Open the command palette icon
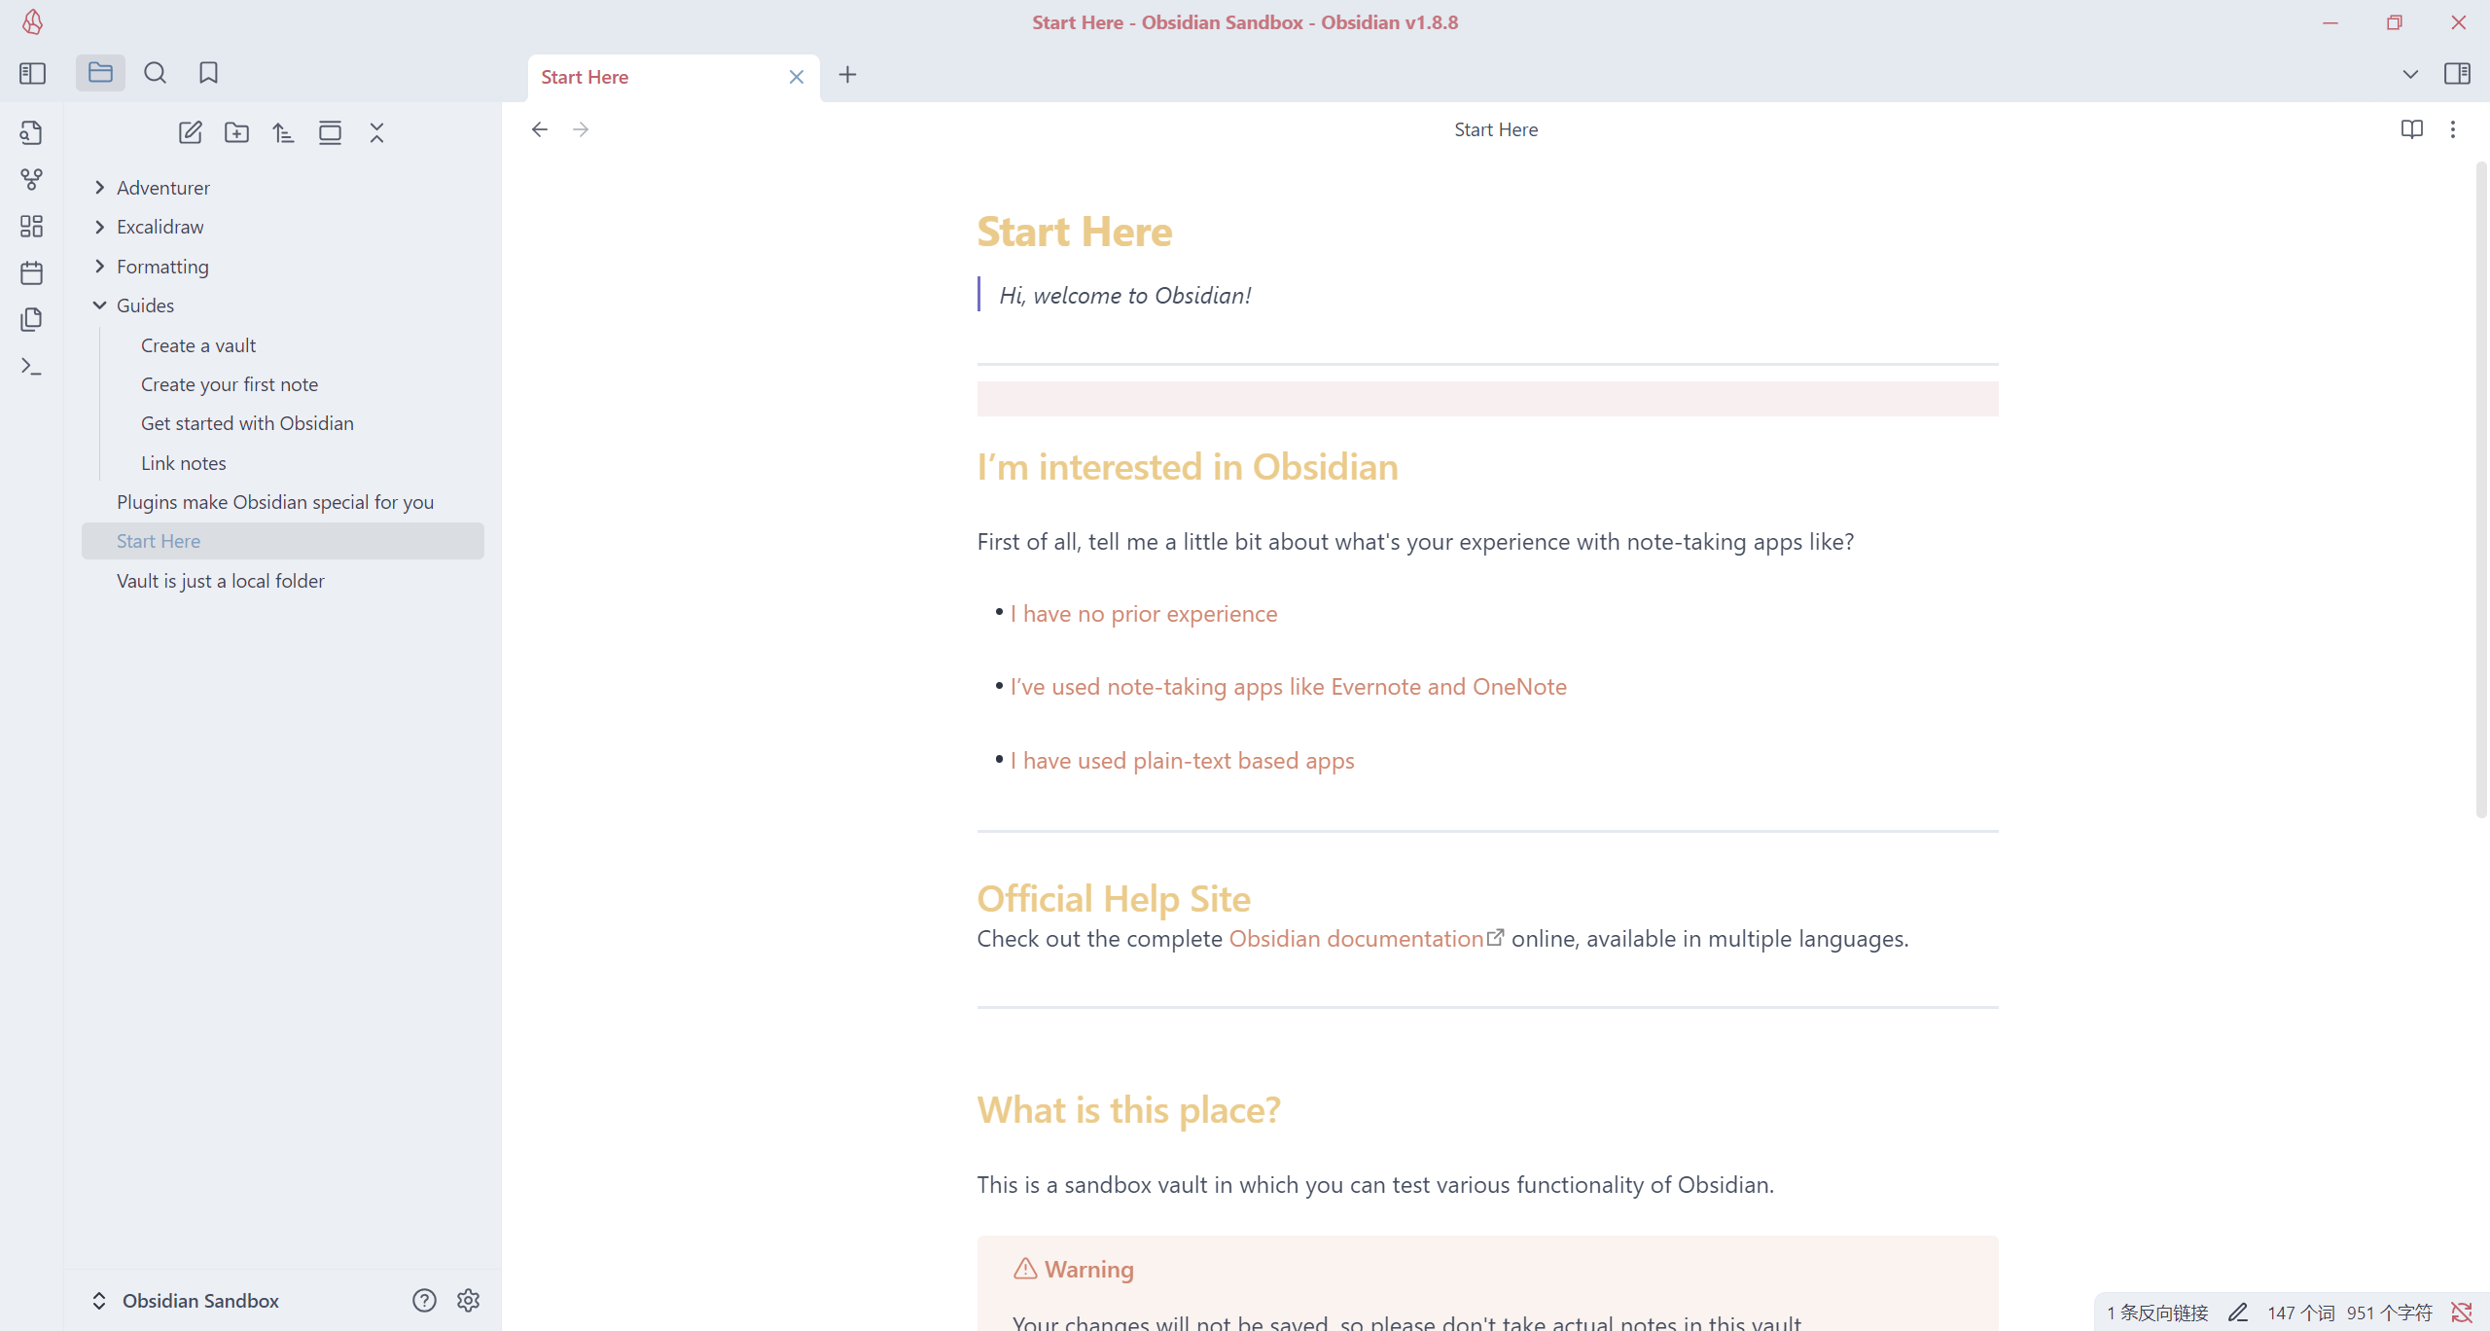The image size is (2490, 1331). (x=31, y=367)
